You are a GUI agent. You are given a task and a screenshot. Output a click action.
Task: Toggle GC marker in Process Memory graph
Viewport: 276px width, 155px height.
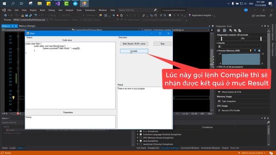(x=251, y=51)
